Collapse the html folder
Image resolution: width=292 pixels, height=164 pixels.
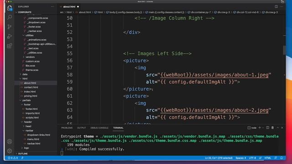(x=25, y=78)
